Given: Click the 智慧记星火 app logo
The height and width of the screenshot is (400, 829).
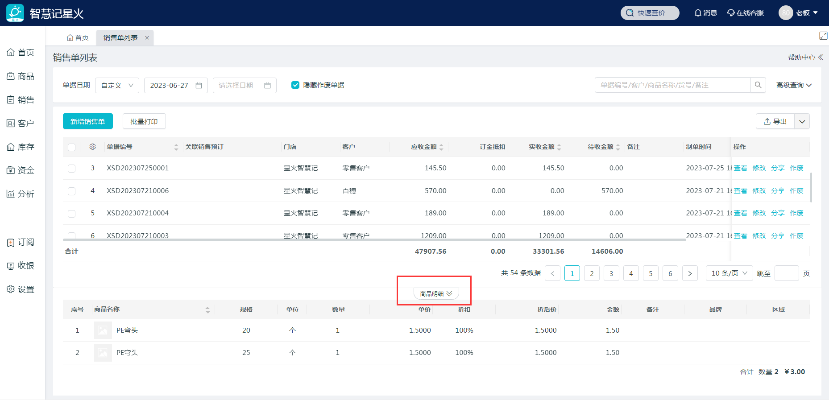Looking at the screenshot, I should point(15,13).
